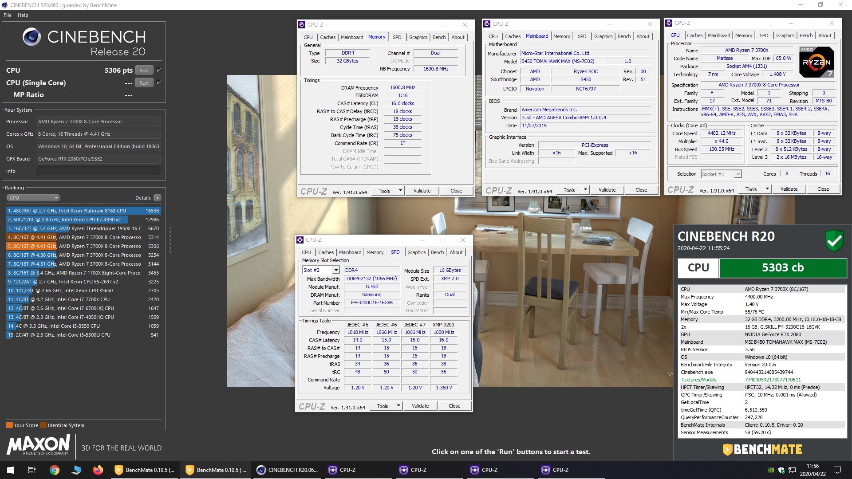Click the CPU-Z CPU window title icon
Screen dimensions: 852x479
tap(669, 23)
